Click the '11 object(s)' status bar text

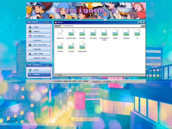click(59, 75)
